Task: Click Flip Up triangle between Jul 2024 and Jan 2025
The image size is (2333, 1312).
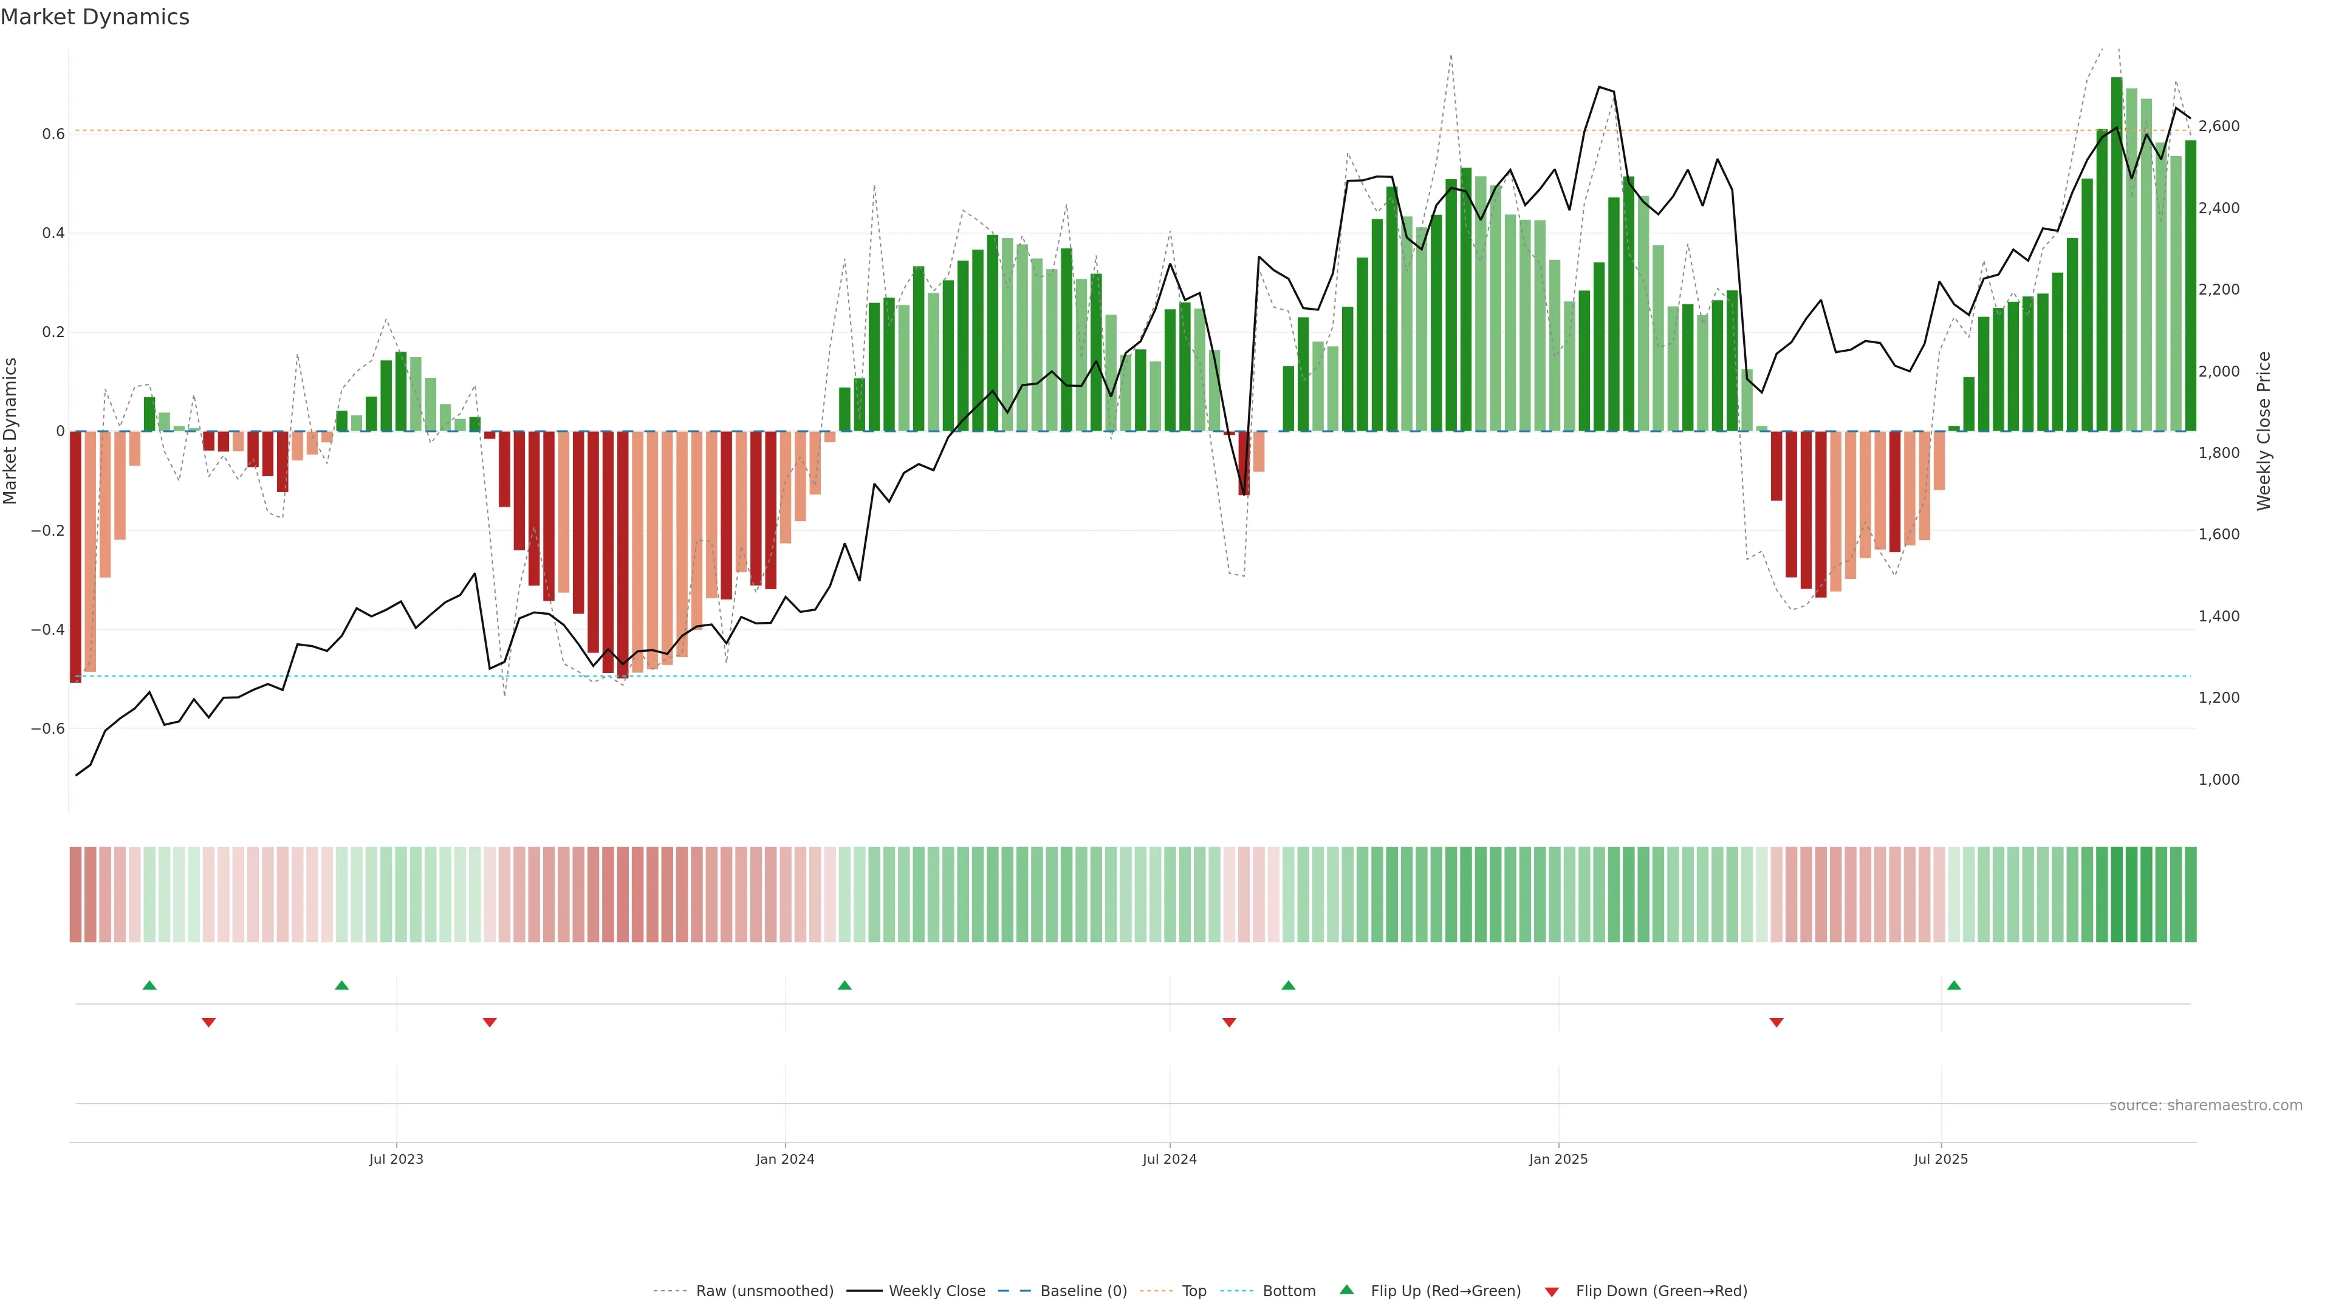Action: [1288, 985]
